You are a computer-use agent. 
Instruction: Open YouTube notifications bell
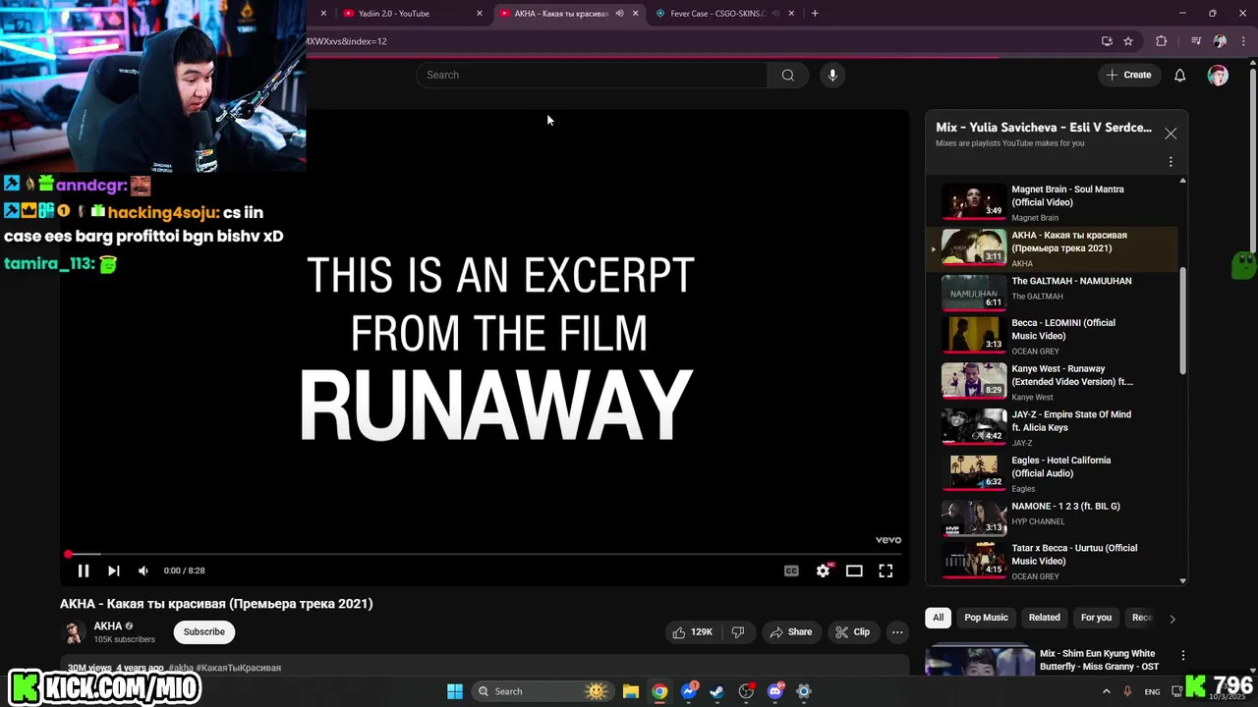click(1180, 75)
